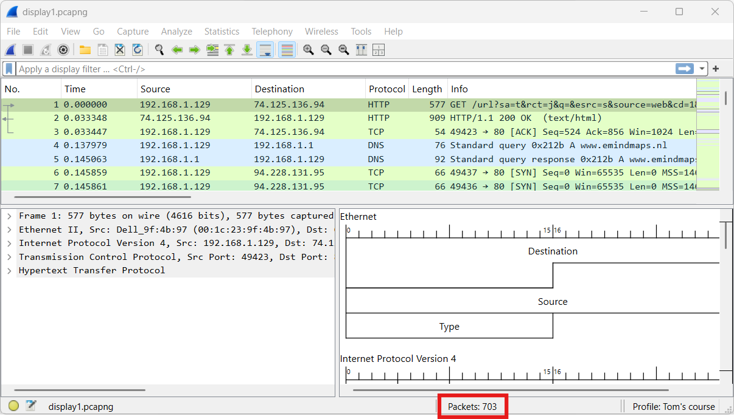Open the Statistics menu
The width and height of the screenshot is (734, 419).
click(222, 32)
